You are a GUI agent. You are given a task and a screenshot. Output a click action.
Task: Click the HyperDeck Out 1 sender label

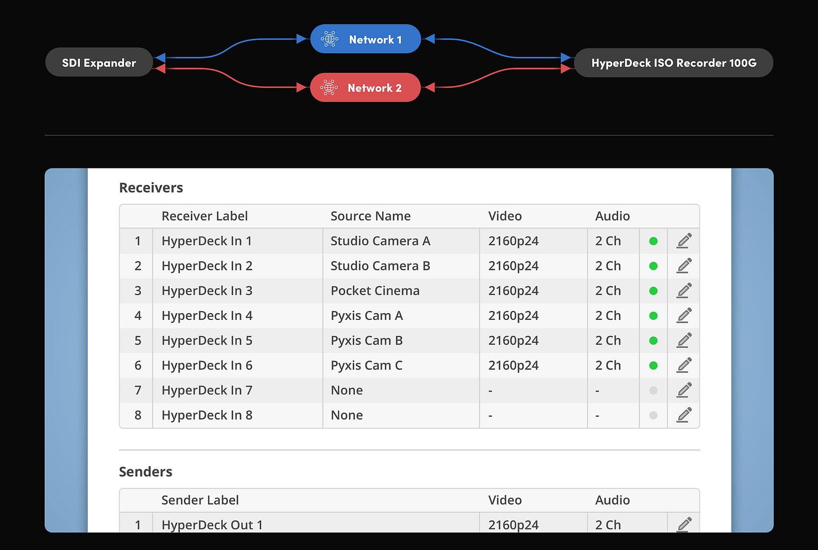(212, 525)
